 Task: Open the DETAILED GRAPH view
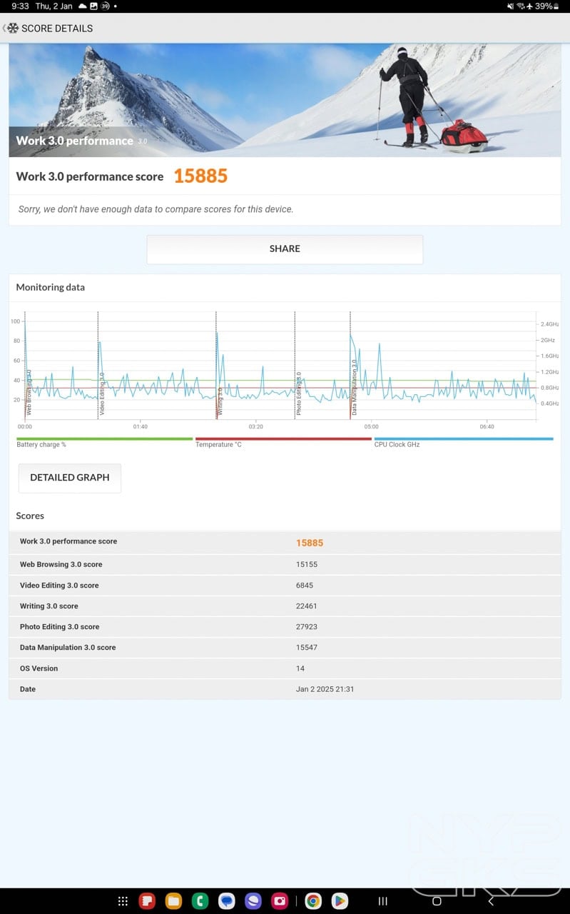(70, 478)
